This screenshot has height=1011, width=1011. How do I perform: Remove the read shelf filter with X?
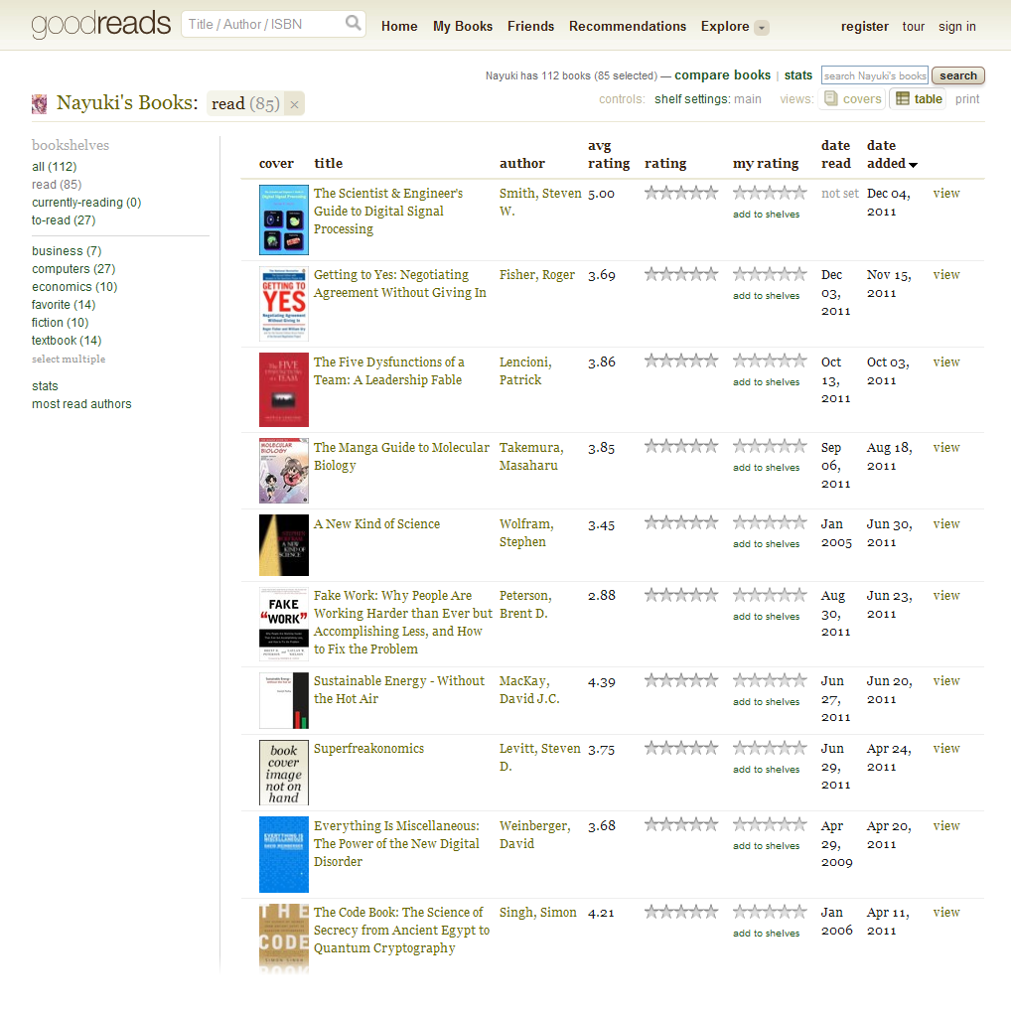pyautogui.click(x=294, y=104)
